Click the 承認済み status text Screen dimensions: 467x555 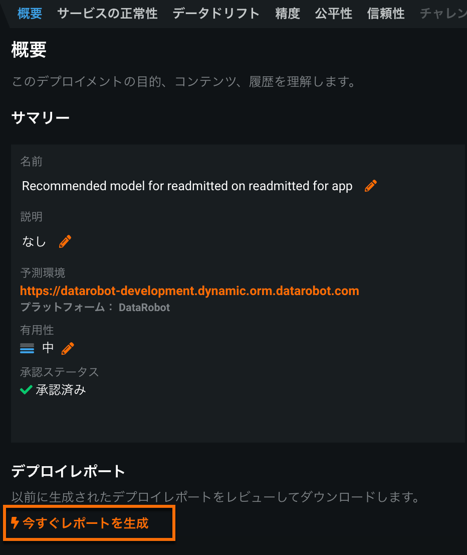61,390
